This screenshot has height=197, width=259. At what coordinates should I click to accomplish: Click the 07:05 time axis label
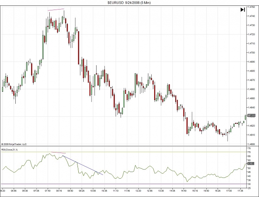pos(36,191)
